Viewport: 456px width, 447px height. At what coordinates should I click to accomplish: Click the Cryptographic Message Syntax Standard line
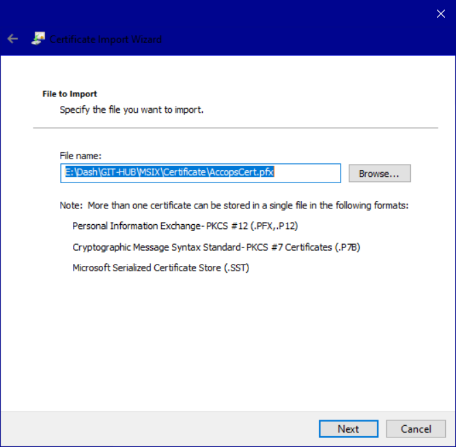[216, 247]
